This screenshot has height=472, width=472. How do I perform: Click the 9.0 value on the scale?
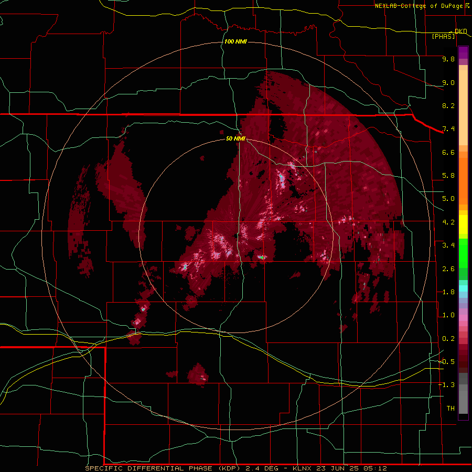click(x=448, y=82)
